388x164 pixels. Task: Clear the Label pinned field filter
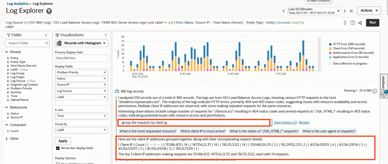tap(25, 70)
